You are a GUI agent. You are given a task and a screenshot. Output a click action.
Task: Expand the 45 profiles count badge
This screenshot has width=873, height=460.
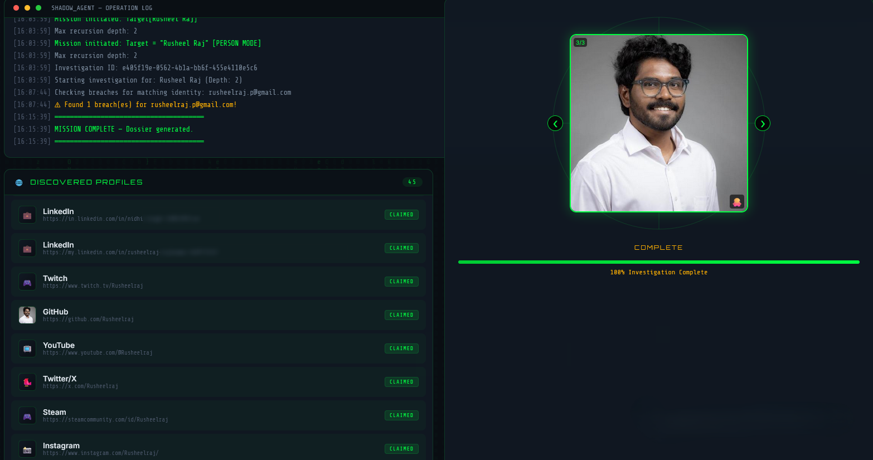[413, 182]
